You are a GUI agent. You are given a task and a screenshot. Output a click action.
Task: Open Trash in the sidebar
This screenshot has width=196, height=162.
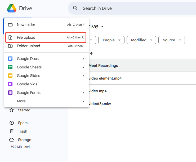pyautogui.click(x=22, y=131)
